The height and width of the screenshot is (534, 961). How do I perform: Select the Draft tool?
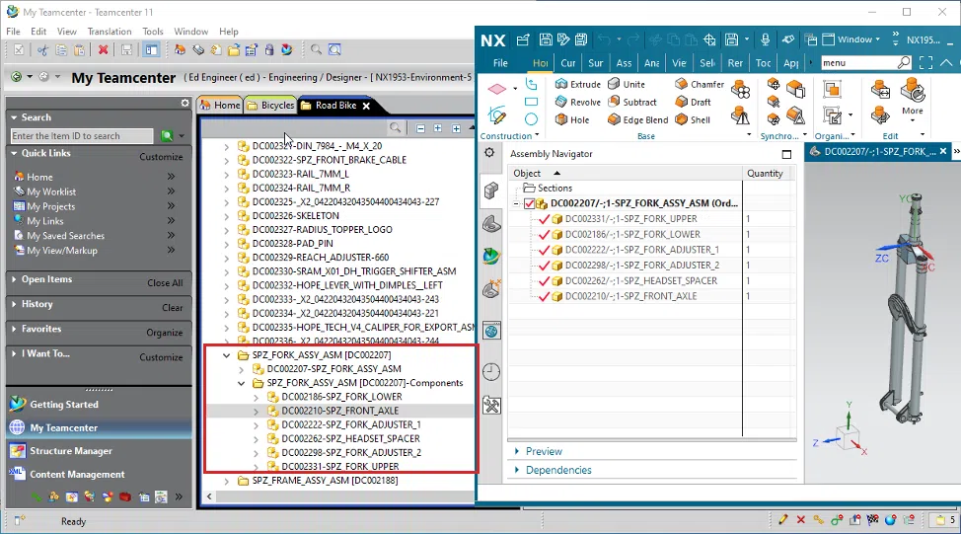click(694, 102)
